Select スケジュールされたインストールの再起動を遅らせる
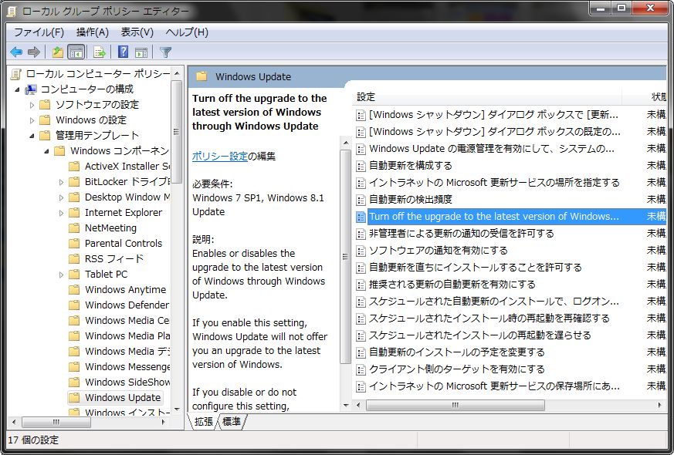674x455 pixels. point(479,335)
